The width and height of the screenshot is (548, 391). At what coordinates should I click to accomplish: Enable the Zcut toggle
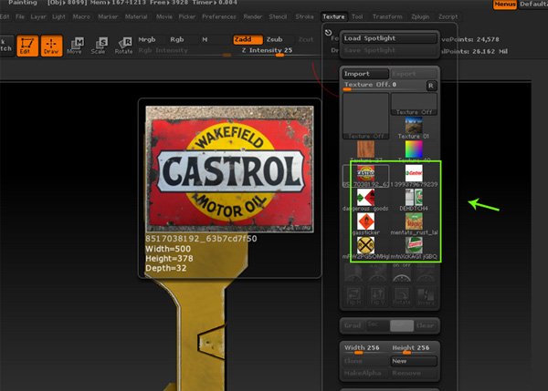pyautogui.click(x=306, y=39)
